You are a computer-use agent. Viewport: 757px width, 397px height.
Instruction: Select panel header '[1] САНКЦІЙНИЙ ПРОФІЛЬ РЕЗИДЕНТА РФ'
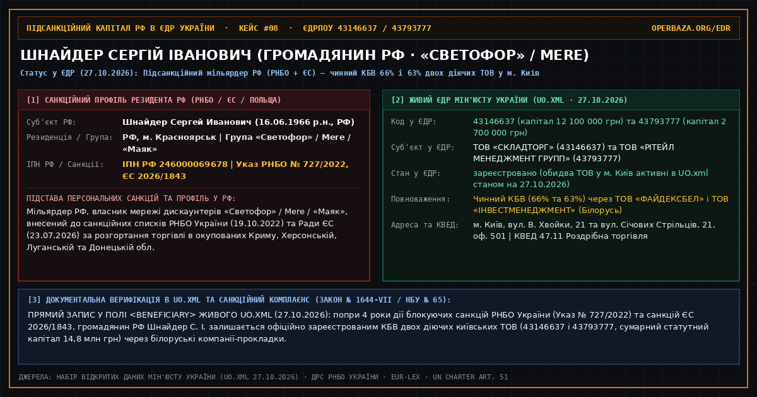click(154, 100)
